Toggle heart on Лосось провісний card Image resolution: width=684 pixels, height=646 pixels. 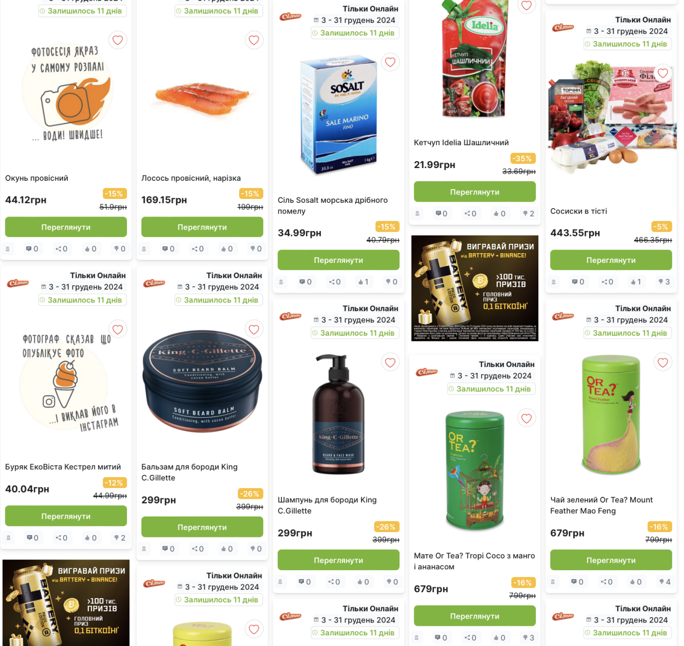[x=254, y=40]
